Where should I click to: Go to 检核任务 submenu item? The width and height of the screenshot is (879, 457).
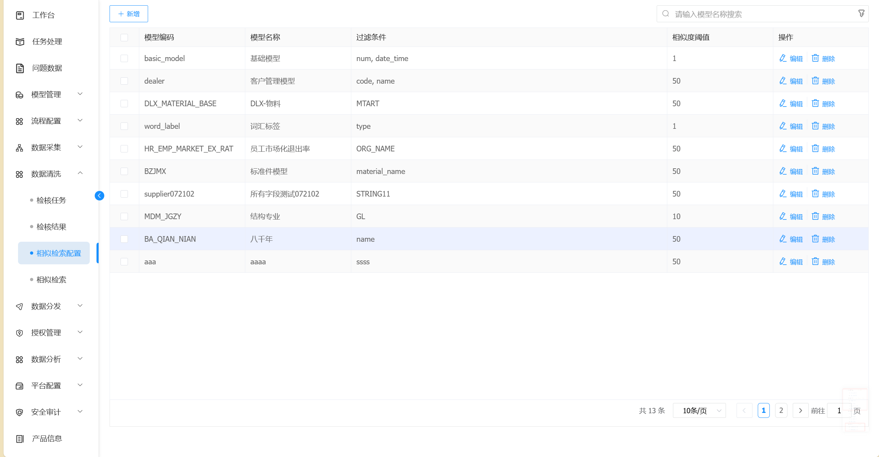pyautogui.click(x=52, y=200)
